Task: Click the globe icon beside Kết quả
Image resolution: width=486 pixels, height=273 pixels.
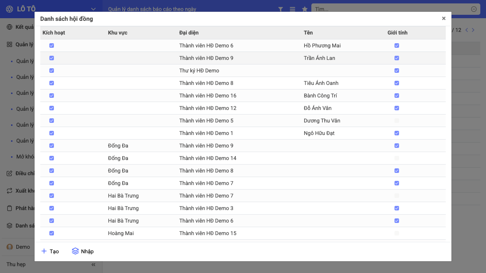Action: 9,27
